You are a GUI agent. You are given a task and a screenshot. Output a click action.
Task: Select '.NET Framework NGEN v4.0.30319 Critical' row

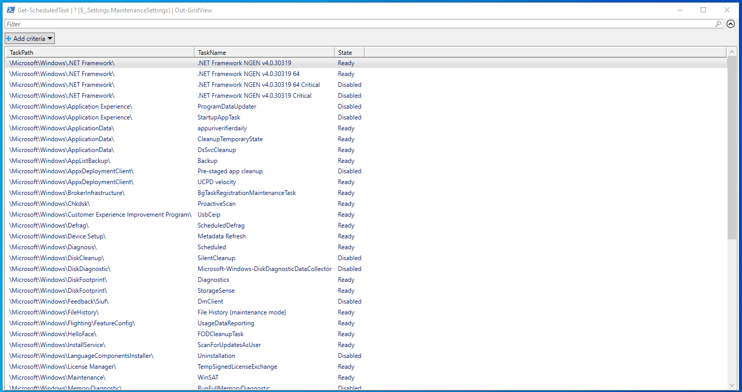point(366,96)
